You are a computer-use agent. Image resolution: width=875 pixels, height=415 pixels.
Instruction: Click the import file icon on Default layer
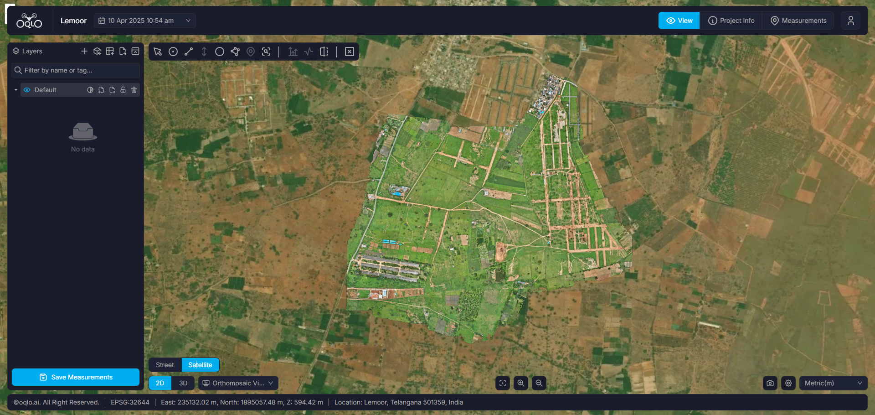tap(101, 90)
